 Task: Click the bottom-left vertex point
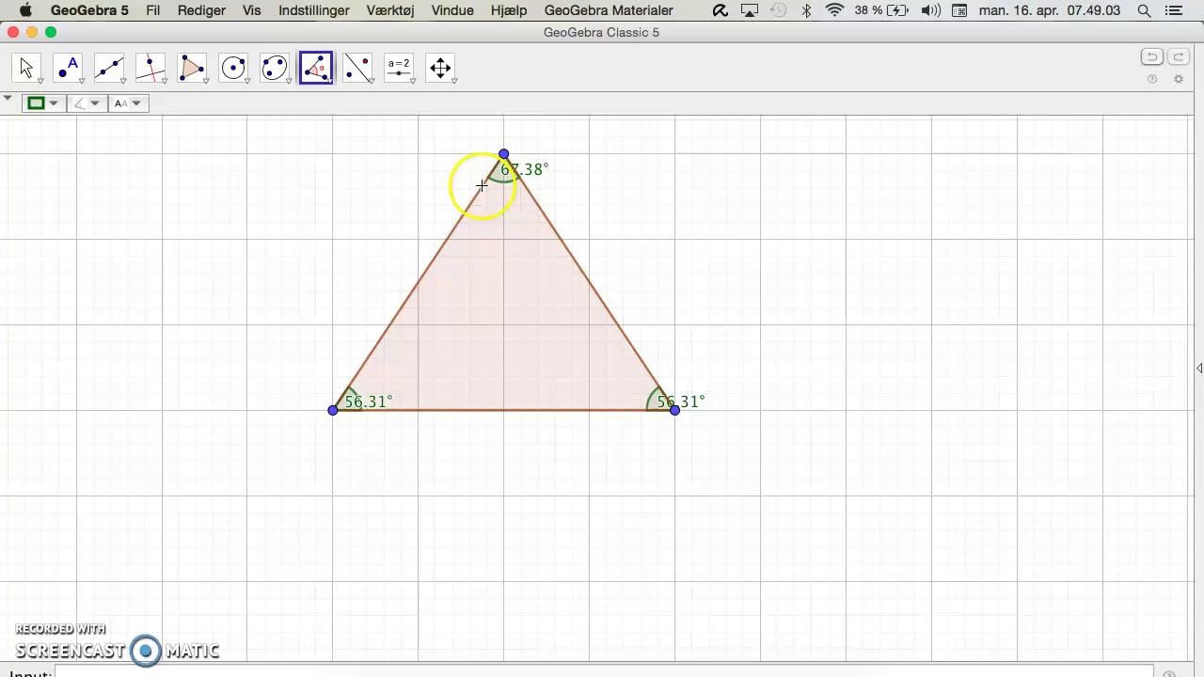click(333, 410)
